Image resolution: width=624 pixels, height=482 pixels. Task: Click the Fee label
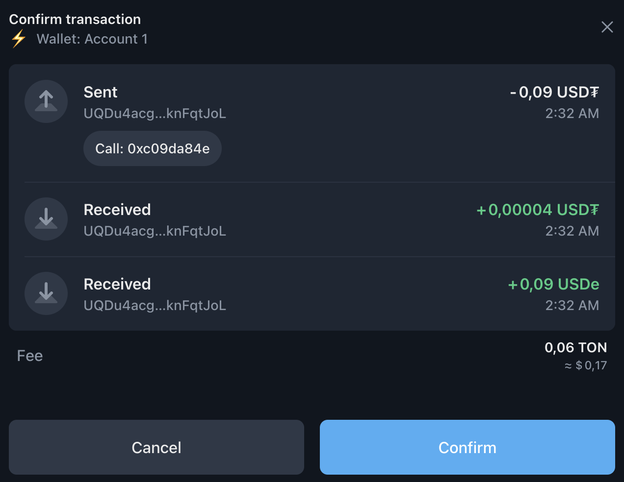[30, 356]
